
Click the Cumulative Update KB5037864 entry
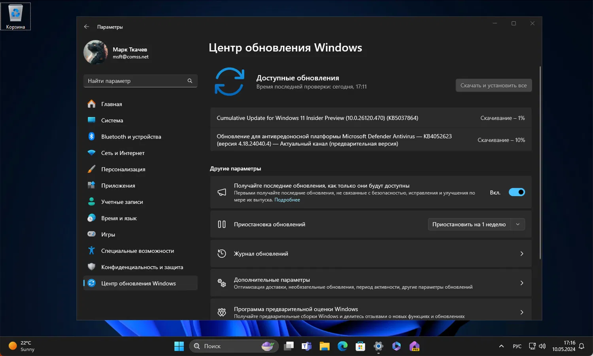(x=371, y=118)
